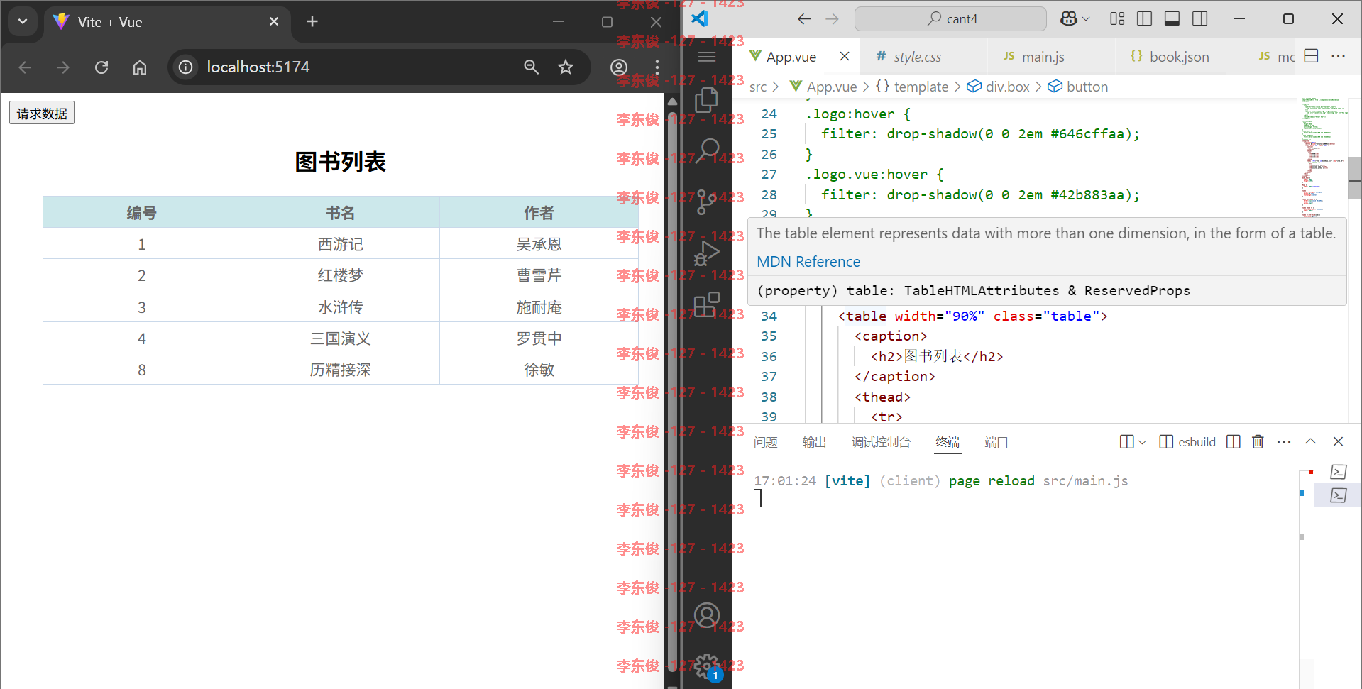This screenshot has width=1362, height=689.
Task: Open terminal panel more actions
Action: click(x=1284, y=442)
